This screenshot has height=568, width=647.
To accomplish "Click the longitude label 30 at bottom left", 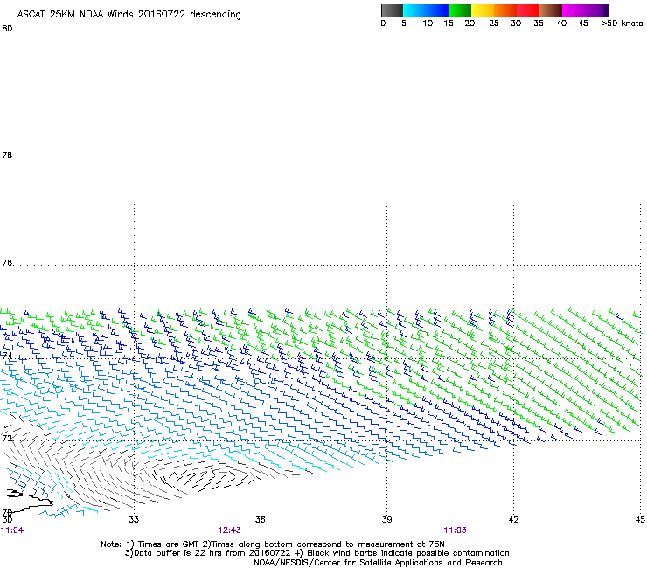I will pos(7,519).
